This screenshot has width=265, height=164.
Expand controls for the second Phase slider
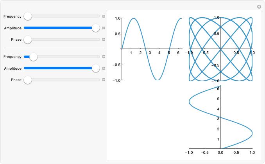[x=104, y=80]
